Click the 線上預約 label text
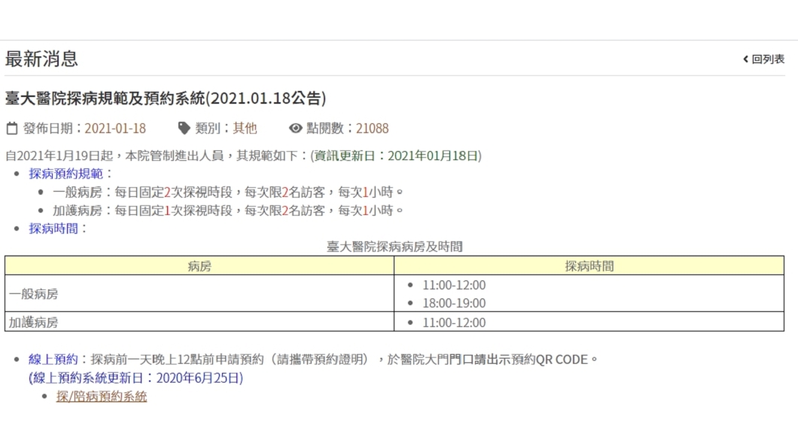The height and width of the screenshot is (448, 798). (53, 359)
